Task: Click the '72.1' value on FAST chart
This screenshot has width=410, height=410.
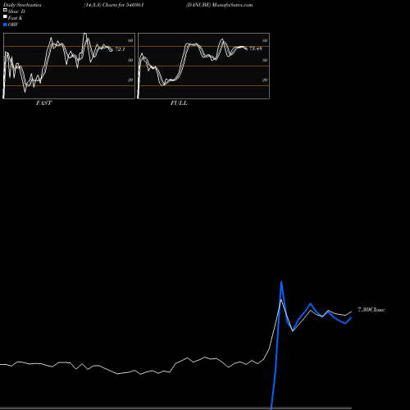Action: pyautogui.click(x=120, y=49)
